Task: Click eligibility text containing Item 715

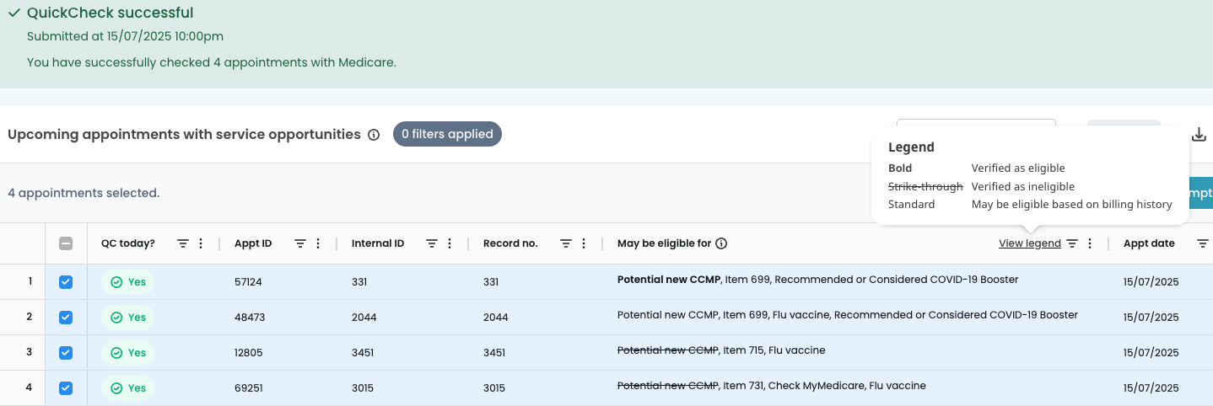Action: [721, 350]
